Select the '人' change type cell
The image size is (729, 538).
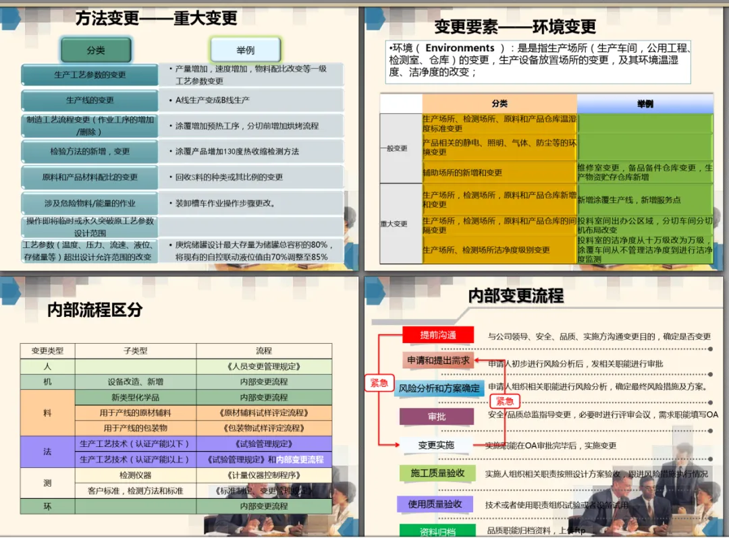click(x=47, y=366)
